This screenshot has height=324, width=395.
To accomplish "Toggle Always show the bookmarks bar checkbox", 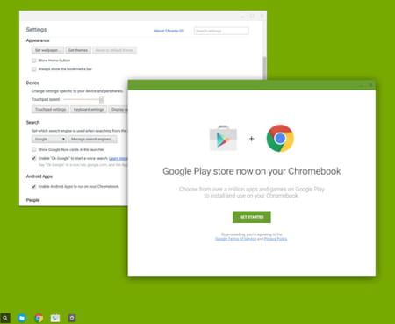I will (x=34, y=69).
